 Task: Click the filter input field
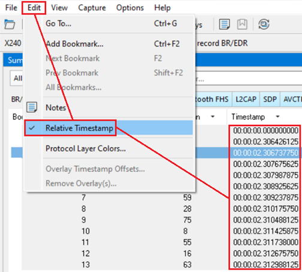coord(249,79)
